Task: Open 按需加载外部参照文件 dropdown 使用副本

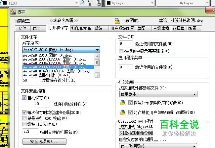Action: [x=158, y=94]
